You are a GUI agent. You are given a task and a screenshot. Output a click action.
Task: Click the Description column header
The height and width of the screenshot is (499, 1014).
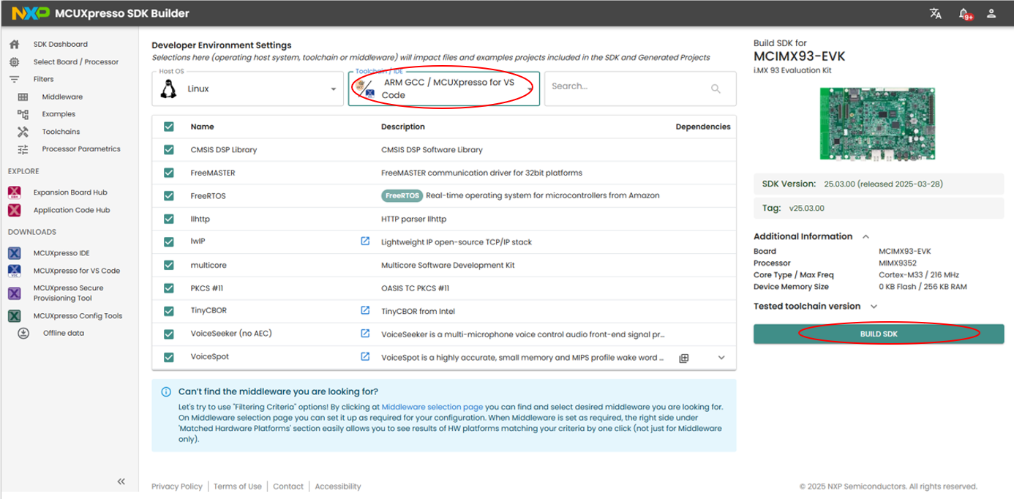[x=403, y=127]
